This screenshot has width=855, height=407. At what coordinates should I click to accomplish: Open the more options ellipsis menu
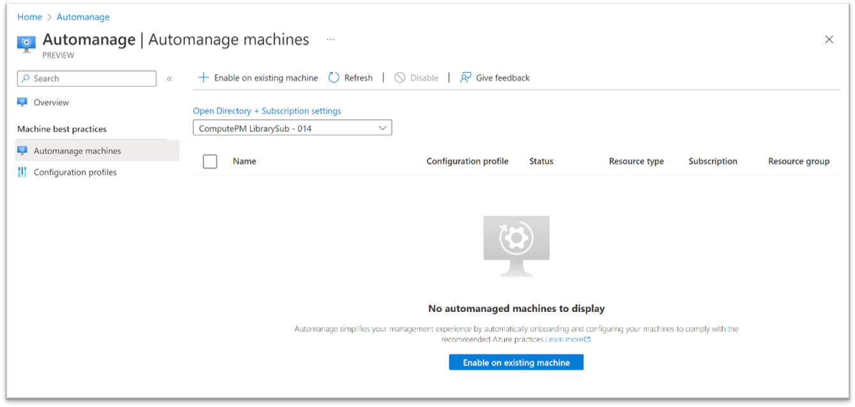(x=331, y=40)
